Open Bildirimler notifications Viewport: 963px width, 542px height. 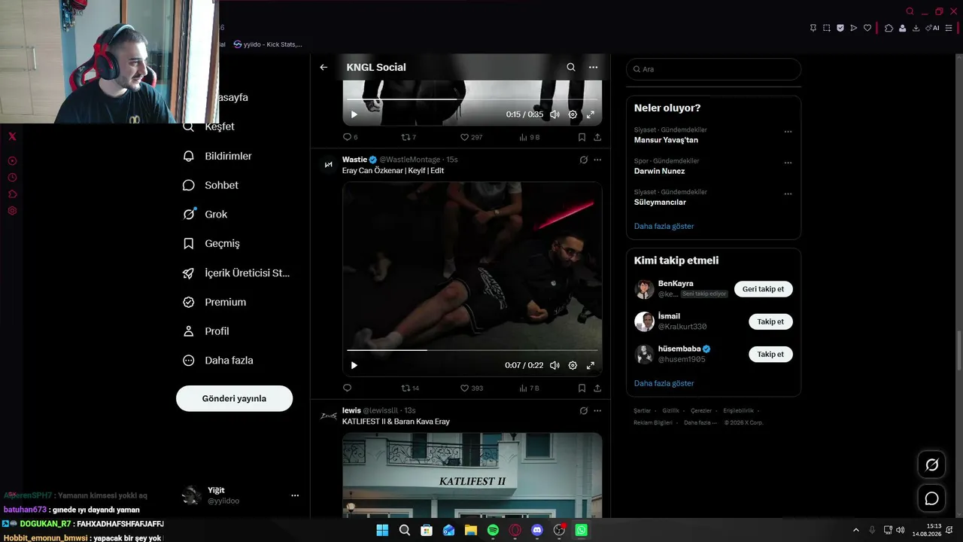(217, 156)
